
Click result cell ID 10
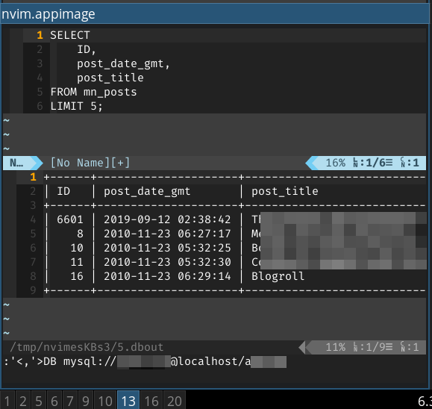(77, 248)
